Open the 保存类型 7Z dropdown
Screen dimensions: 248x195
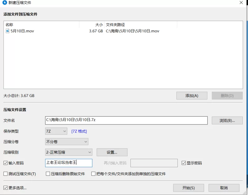(x=56, y=131)
